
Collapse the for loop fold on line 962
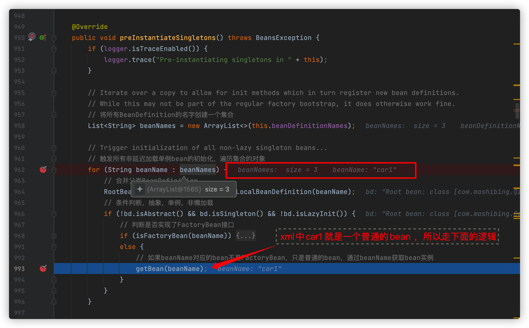(54, 170)
